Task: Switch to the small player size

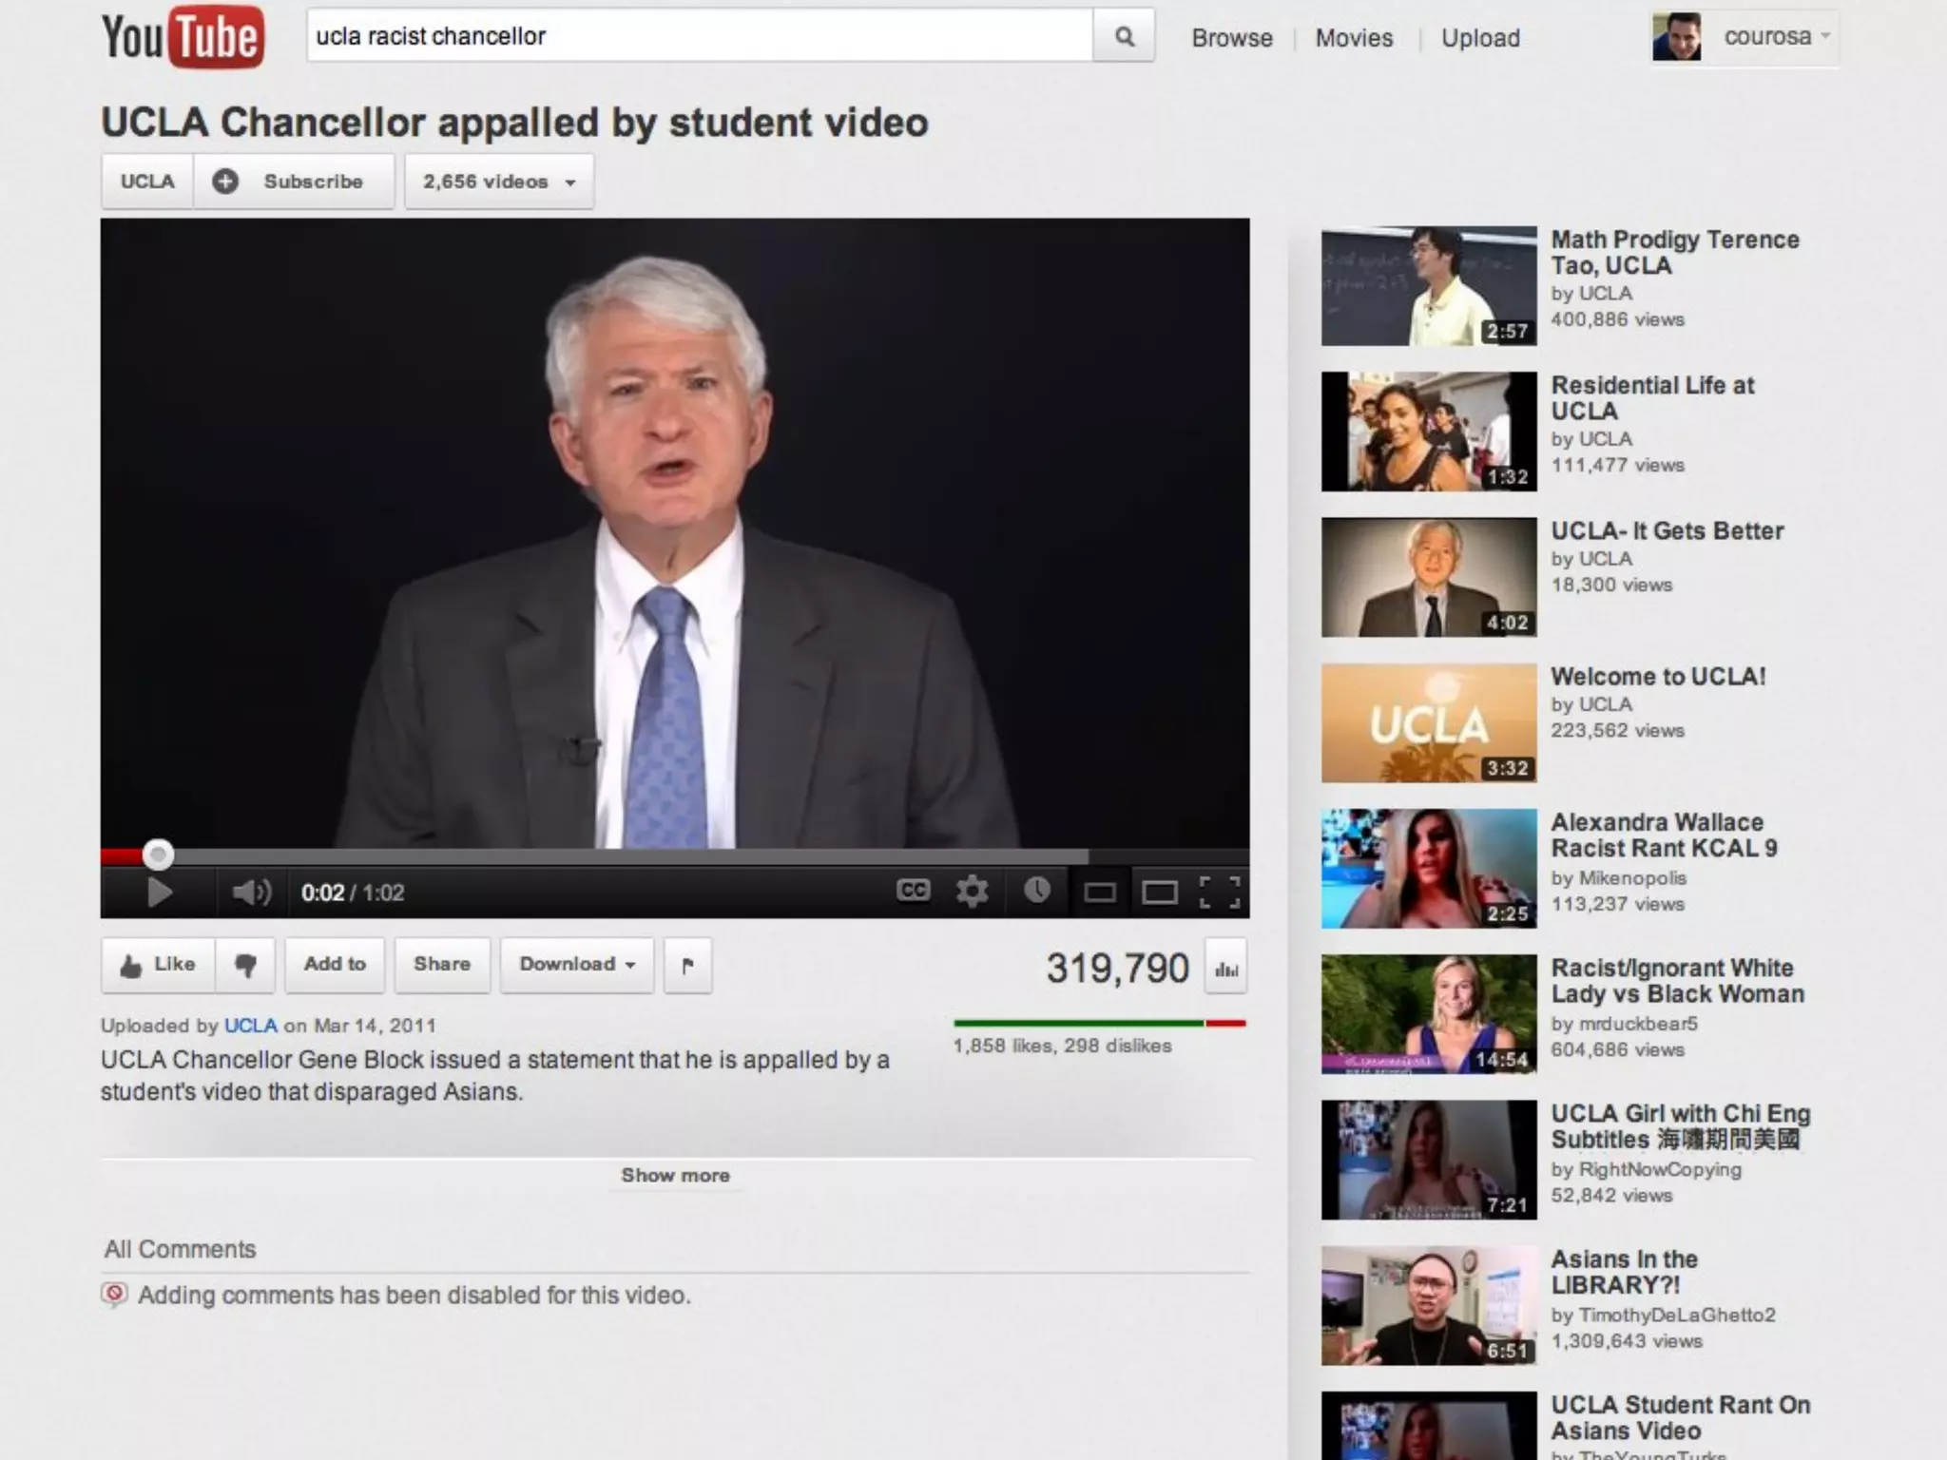Action: click(x=1100, y=892)
